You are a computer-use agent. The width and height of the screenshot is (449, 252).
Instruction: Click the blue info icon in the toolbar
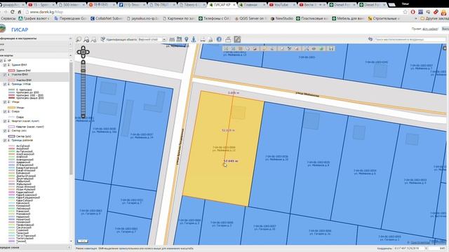pyautogui.click(x=219, y=39)
